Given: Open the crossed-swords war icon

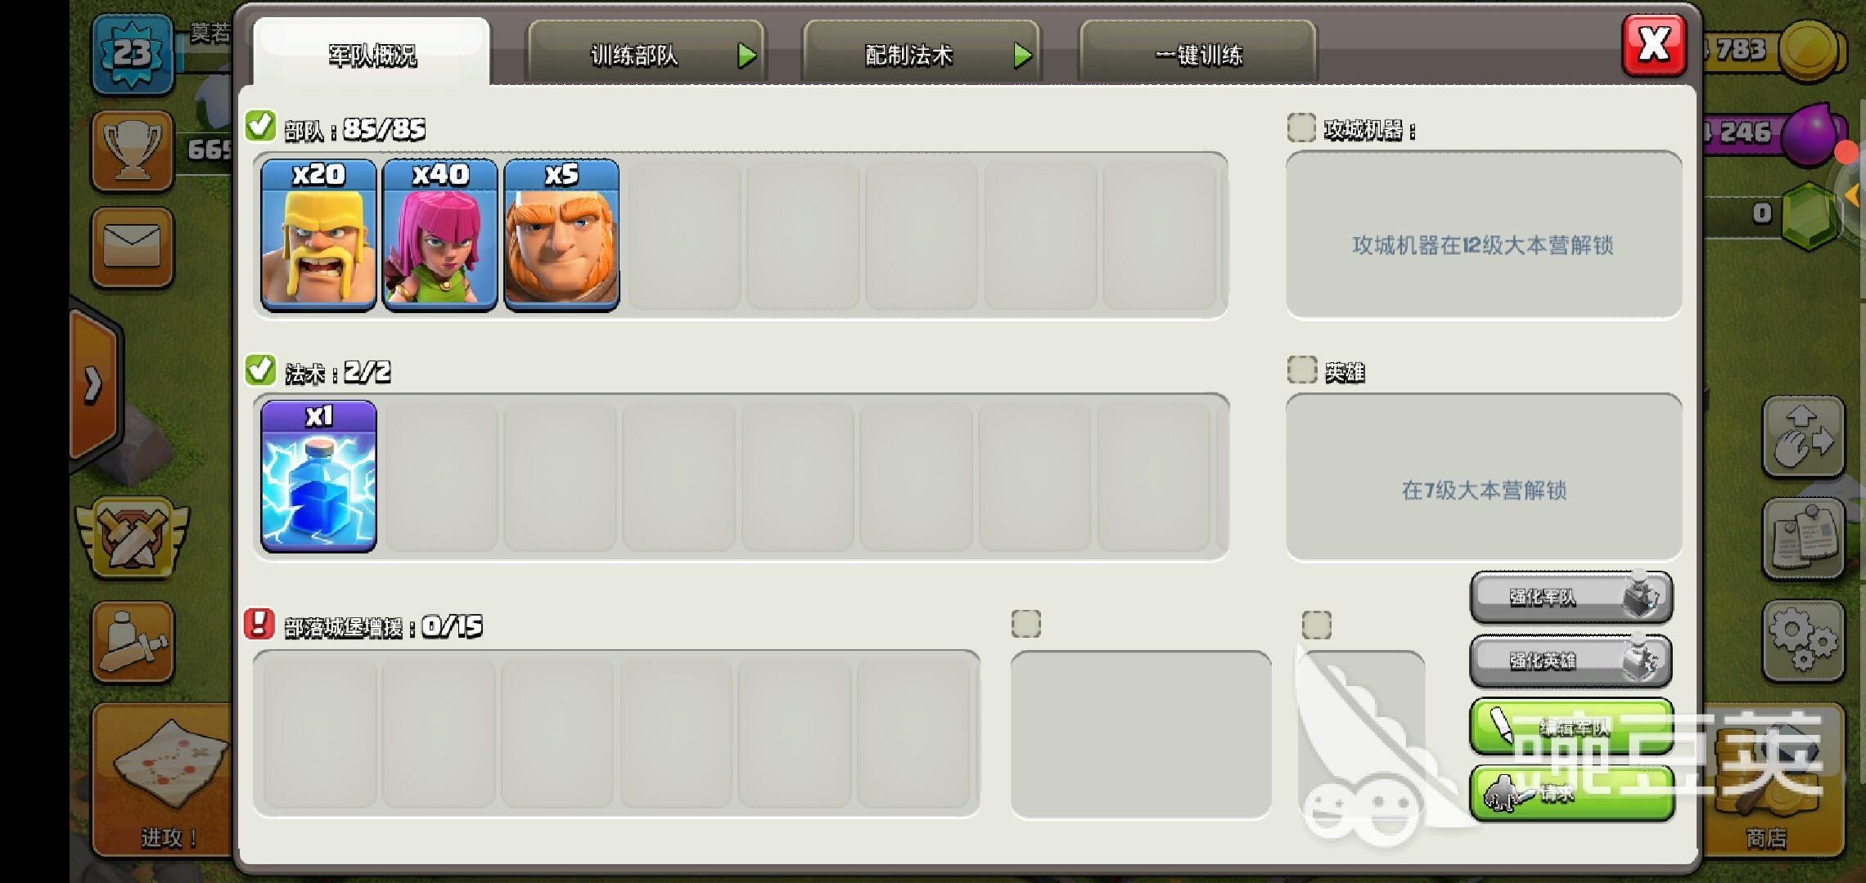Looking at the screenshot, I should point(131,538).
